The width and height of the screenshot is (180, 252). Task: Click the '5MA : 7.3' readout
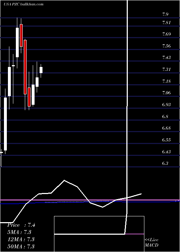[x=19, y=232]
